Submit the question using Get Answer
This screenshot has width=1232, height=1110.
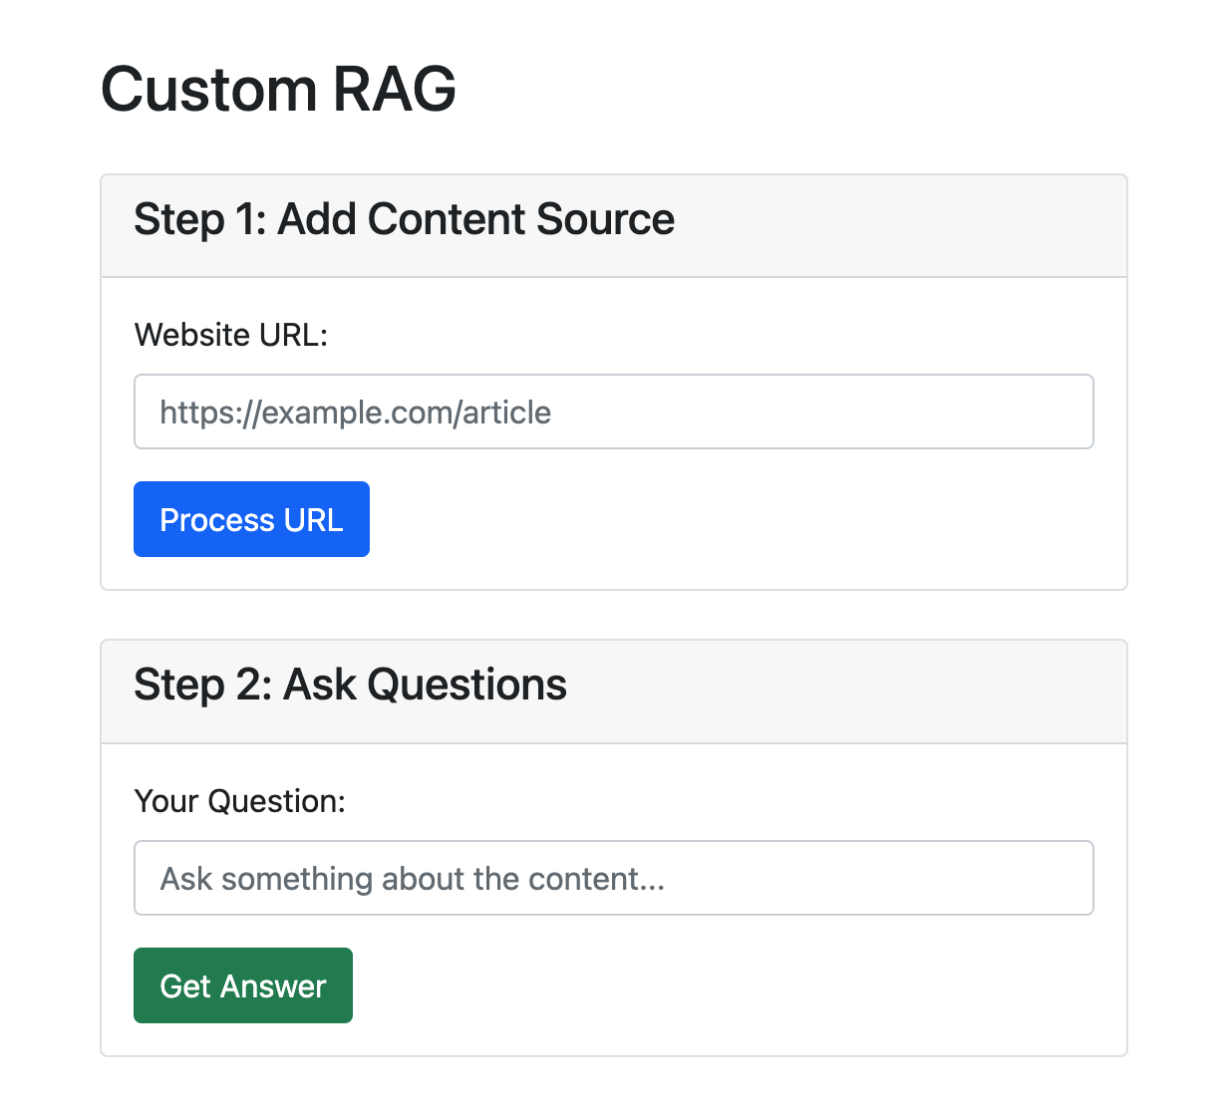pyautogui.click(x=243, y=985)
